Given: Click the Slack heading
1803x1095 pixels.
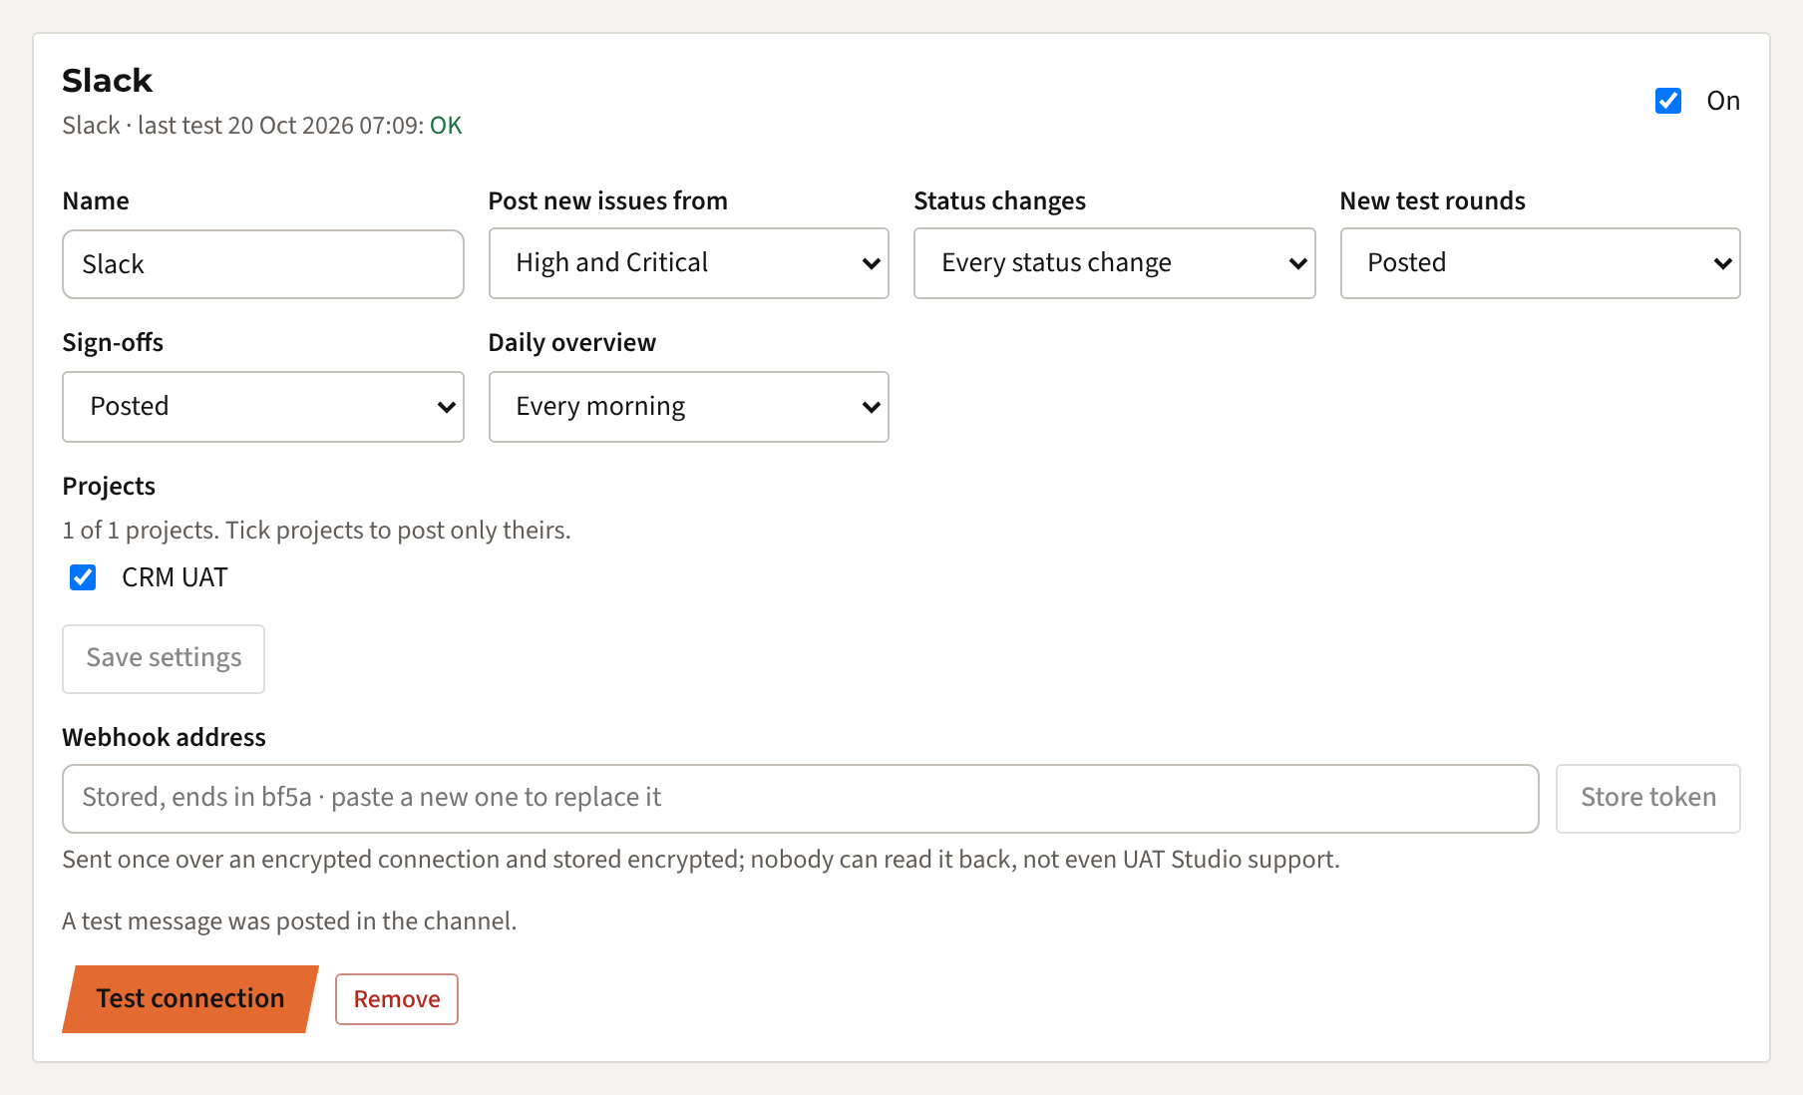Looking at the screenshot, I should tap(108, 81).
